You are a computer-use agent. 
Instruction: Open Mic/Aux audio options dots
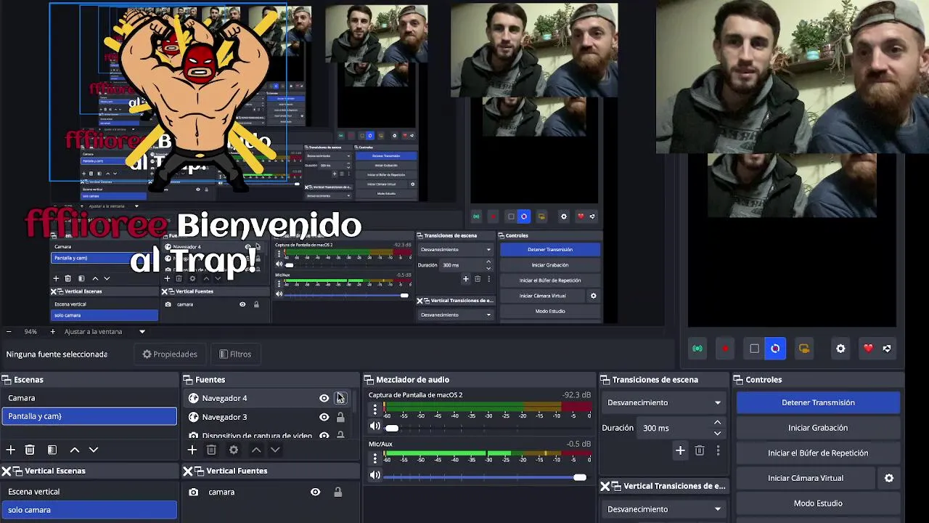375,458
